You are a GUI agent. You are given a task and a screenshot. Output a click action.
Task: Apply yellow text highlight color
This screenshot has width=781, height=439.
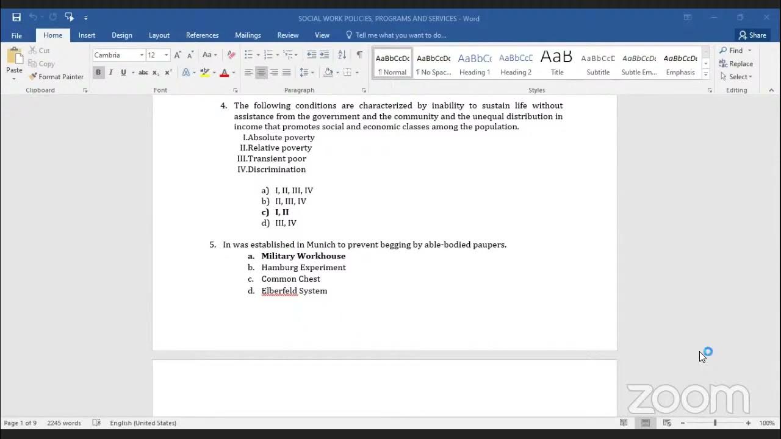pos(205,73)
